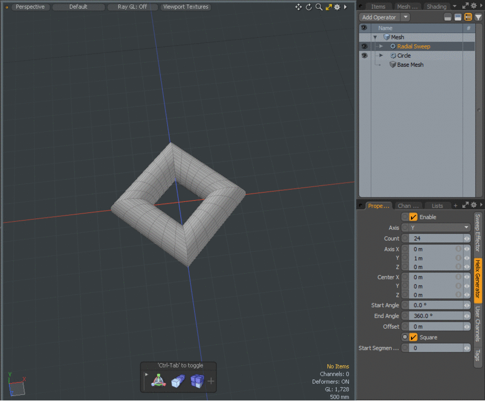The width and height of the screenshot is (485, 401).
Task: Click the Add Operator button
Action: coord(379,17)
